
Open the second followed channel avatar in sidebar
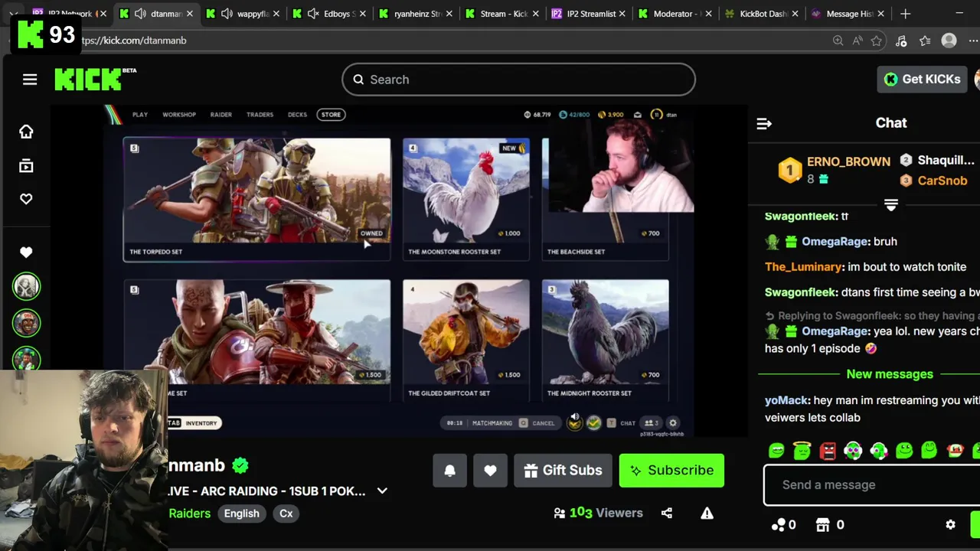click(x=26, y=322)
